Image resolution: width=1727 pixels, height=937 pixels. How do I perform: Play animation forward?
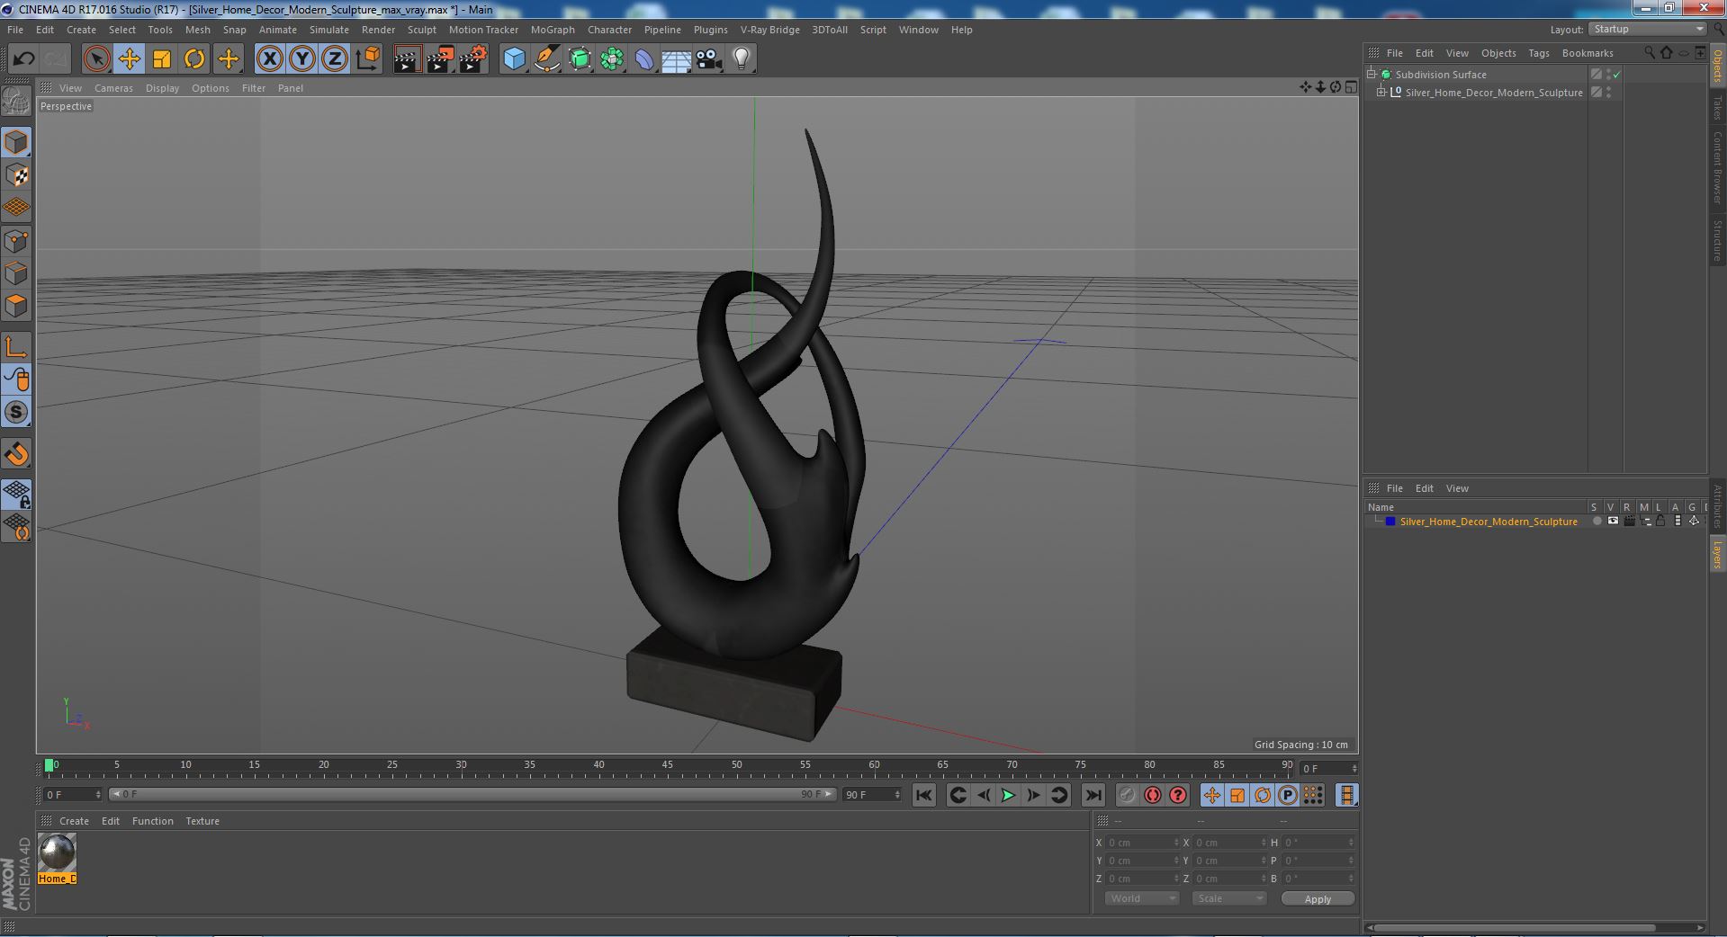(x=1008, y=795)
